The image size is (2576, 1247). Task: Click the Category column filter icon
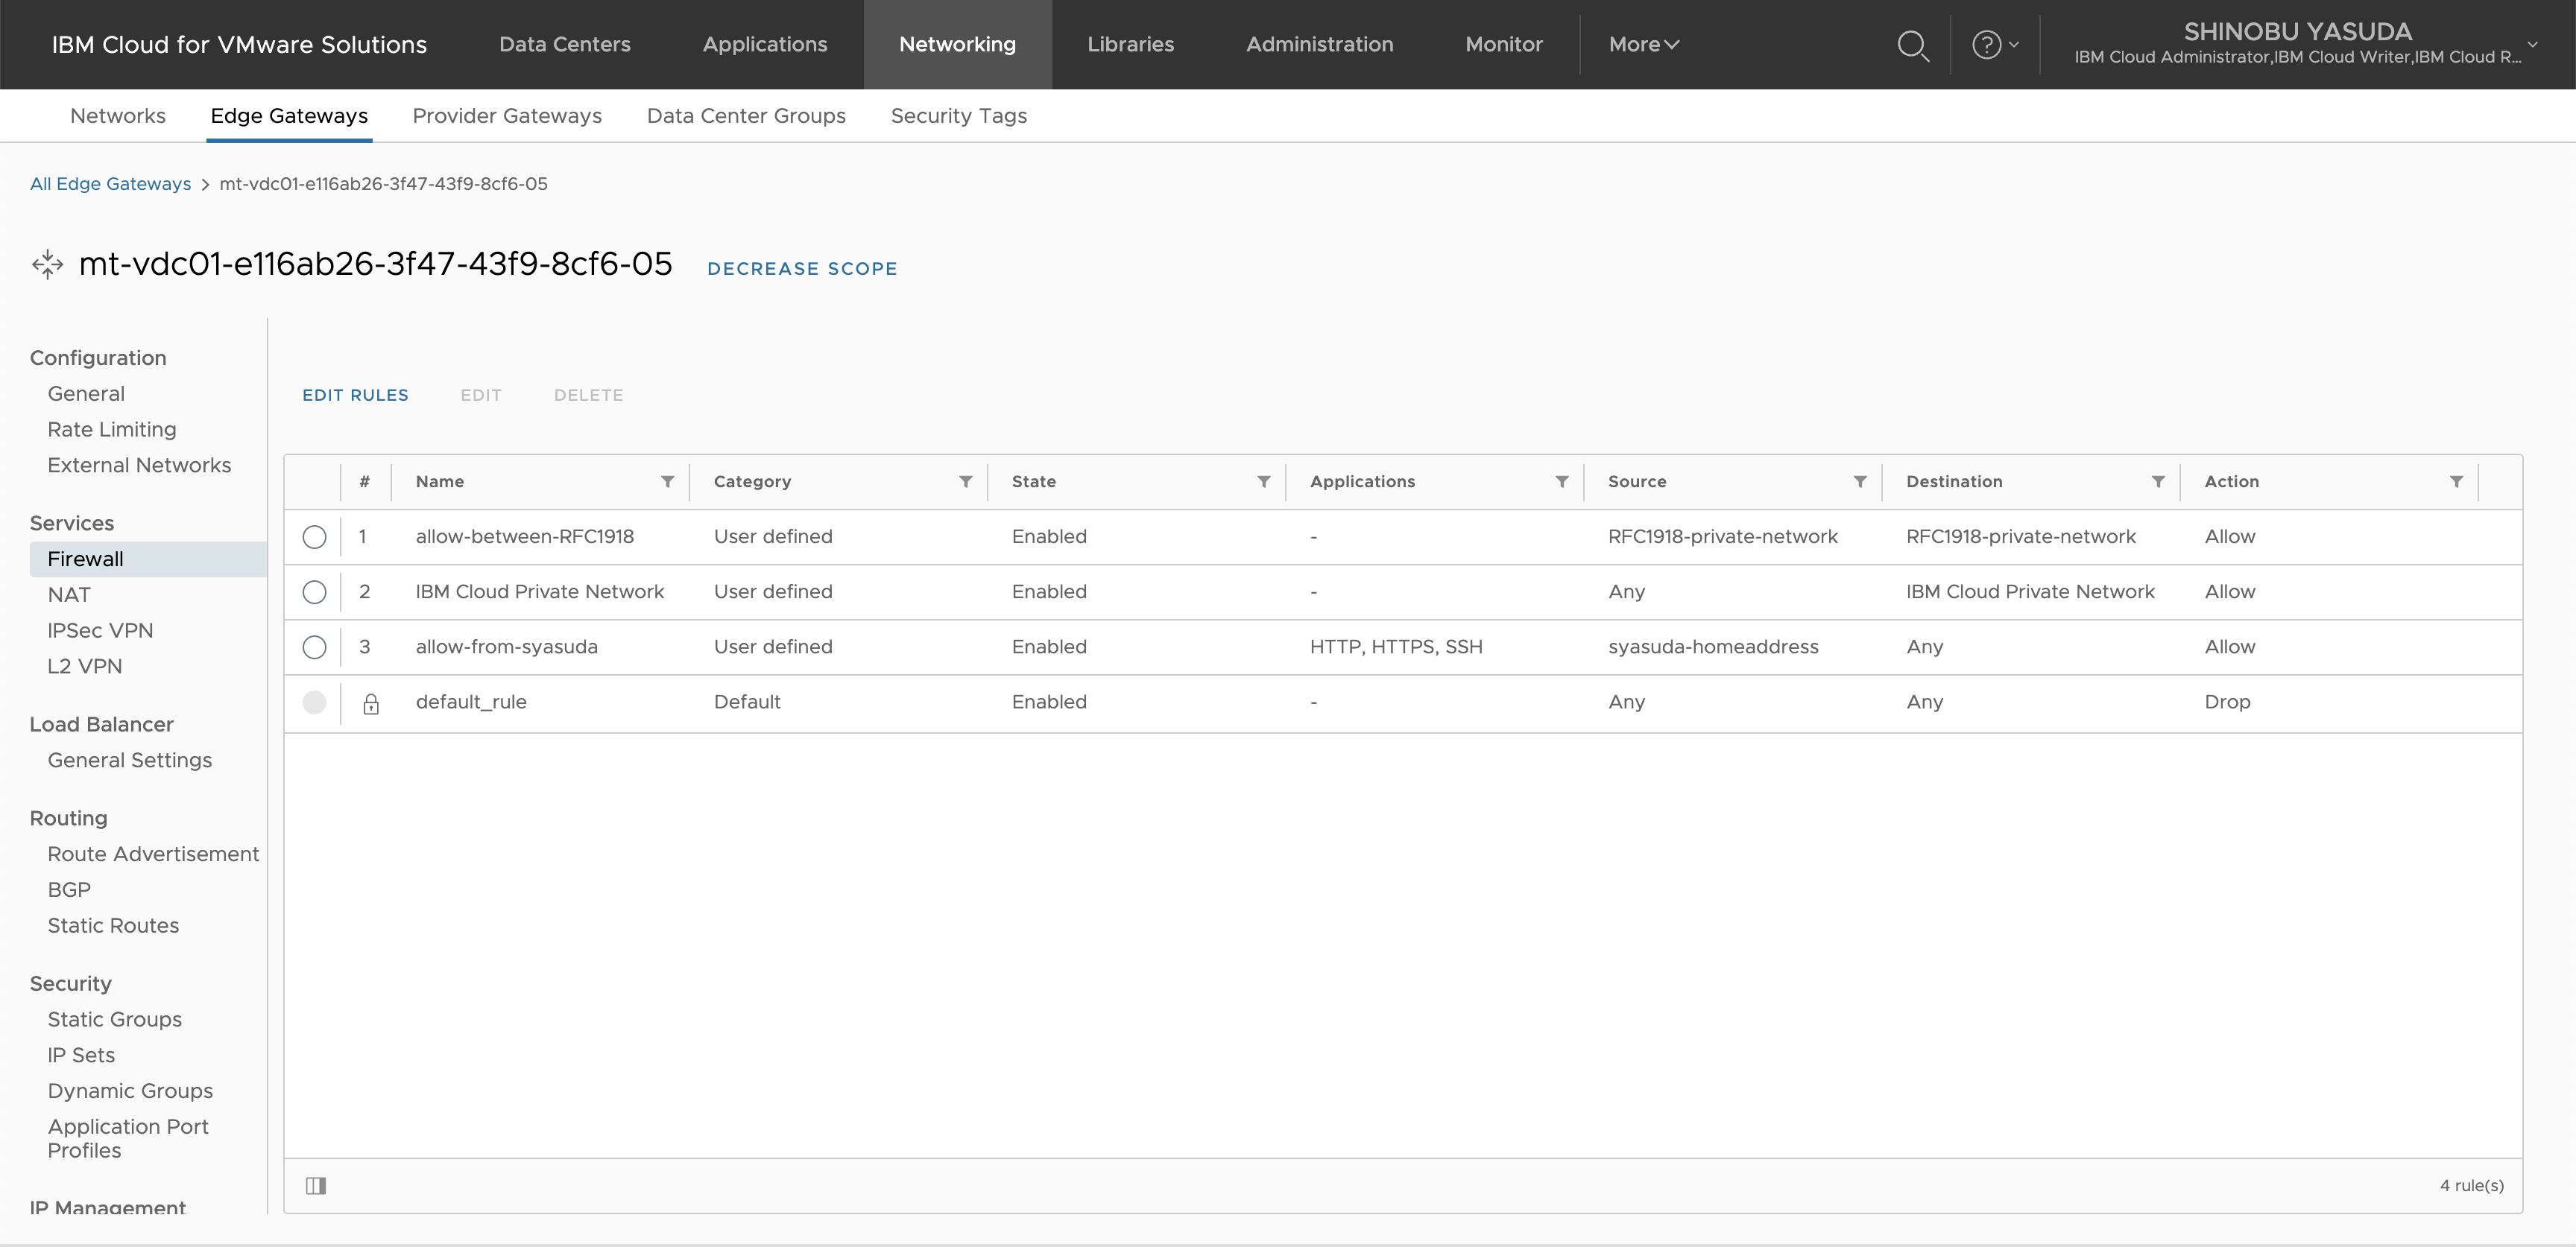tap(965, 482)
